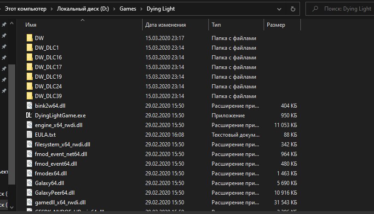Select the gamedll_x64_rwdi.dll file name

(60, 202)
